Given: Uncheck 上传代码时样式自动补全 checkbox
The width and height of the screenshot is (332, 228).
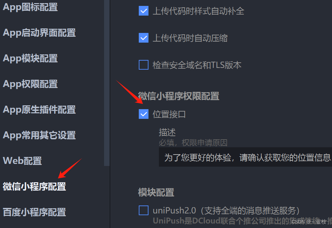Looking at the screenshot, I should (x=144, y=11).
